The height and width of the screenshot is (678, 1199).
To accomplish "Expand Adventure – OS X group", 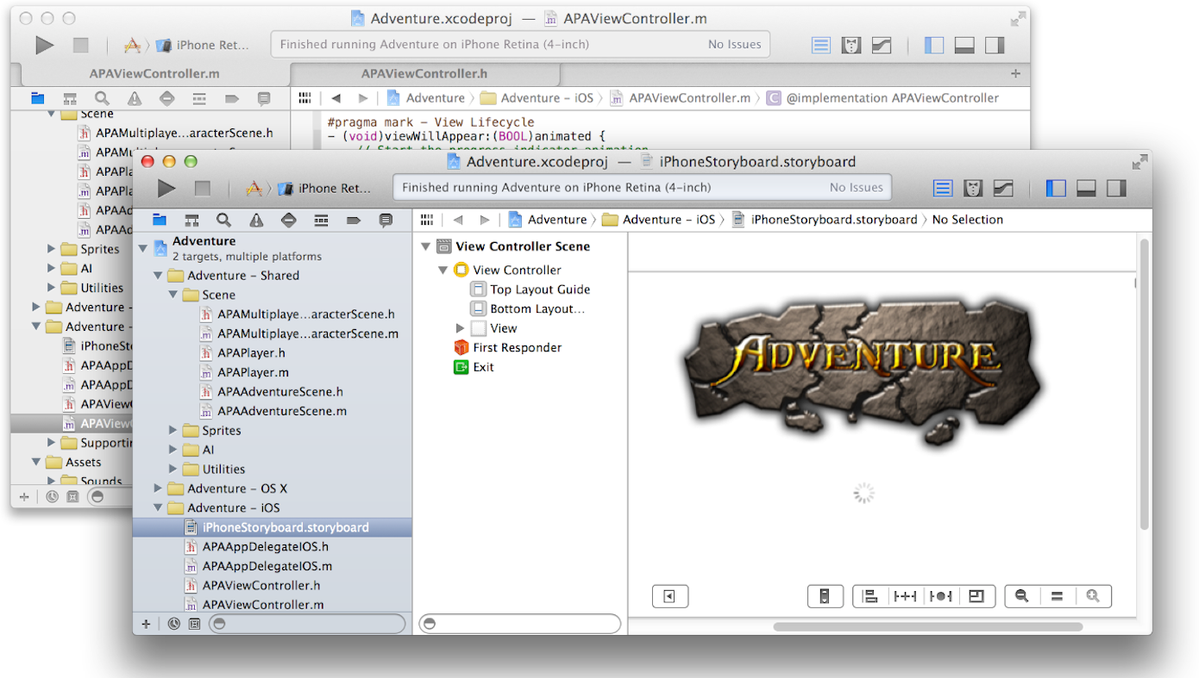I will pyautogui.click(x=158, y=488).
